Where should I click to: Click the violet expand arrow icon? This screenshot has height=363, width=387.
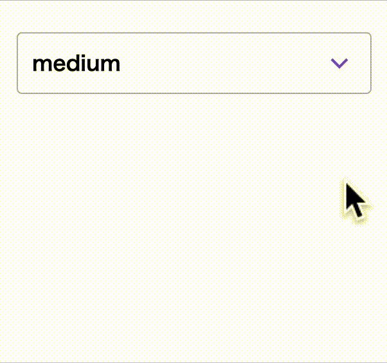[x=339, y=63]
